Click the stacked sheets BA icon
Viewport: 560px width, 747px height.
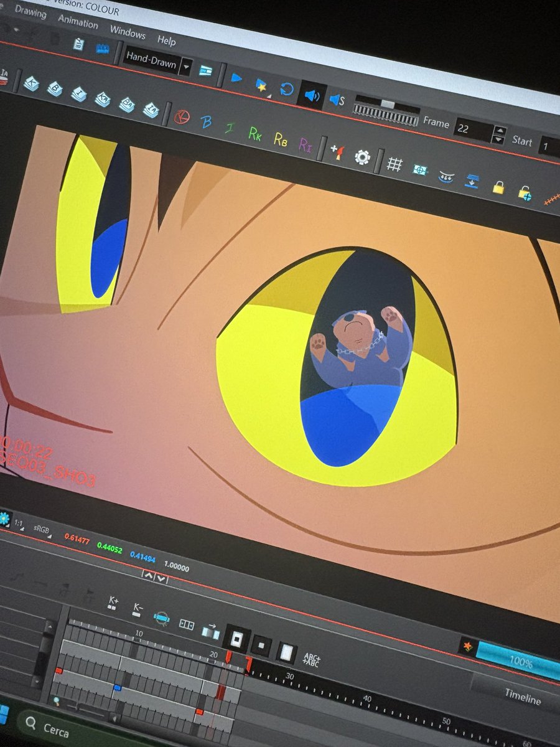[x=126, y=104]
